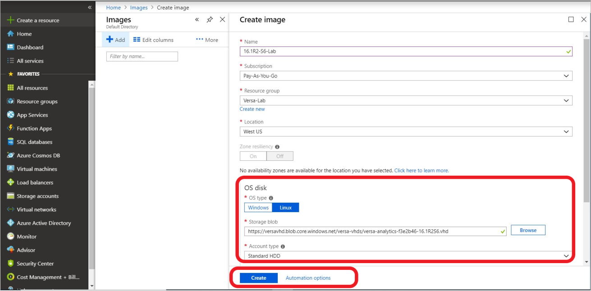Open Monitor gauge icon
The width and height of the screenshot is (591, 291).
point(10,236)
